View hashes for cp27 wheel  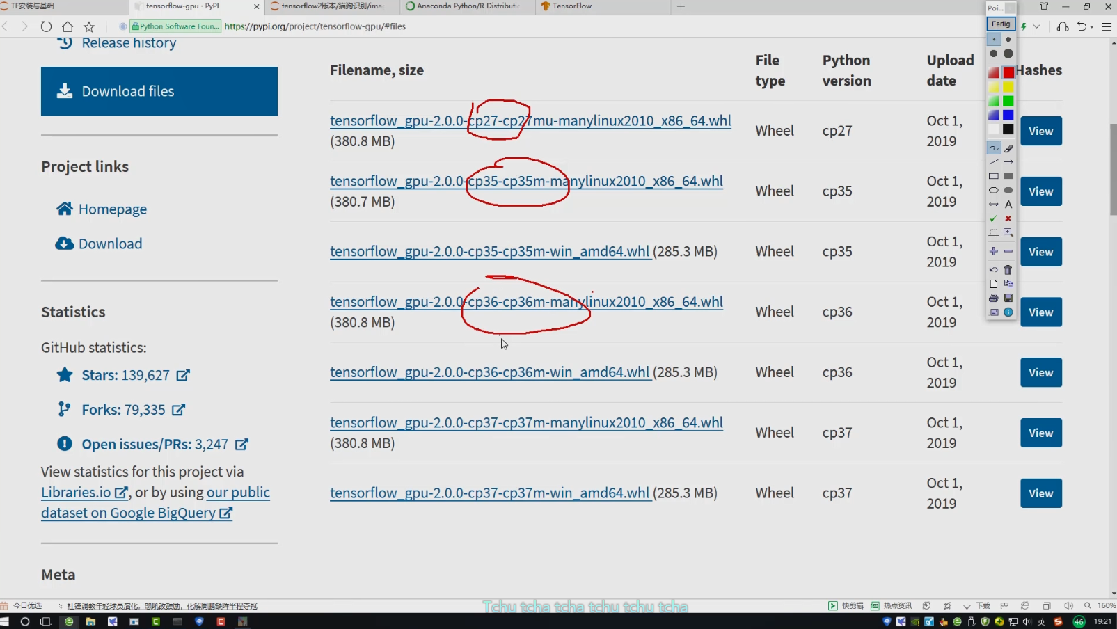(1041, 131)
